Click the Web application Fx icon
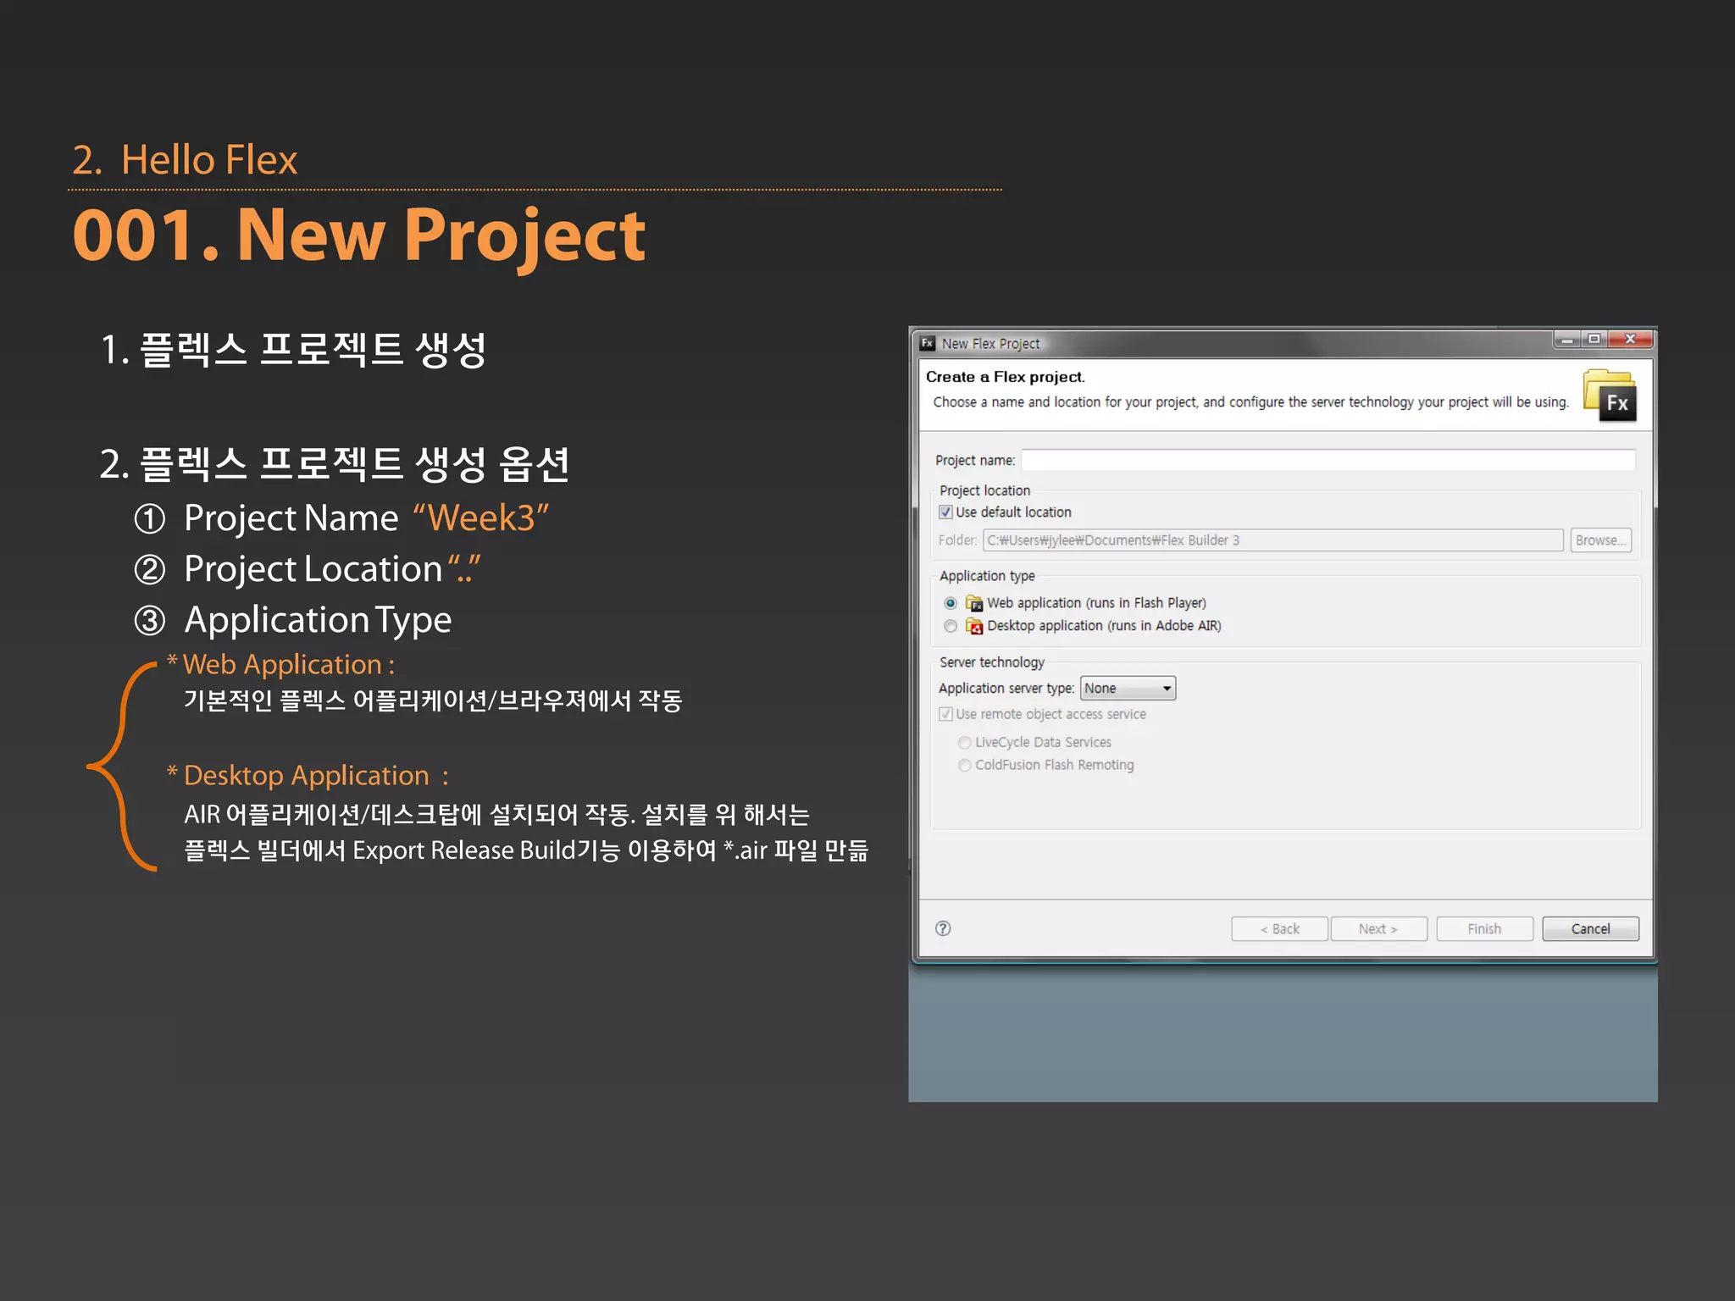The image size is (1735, 1301). 974,603
